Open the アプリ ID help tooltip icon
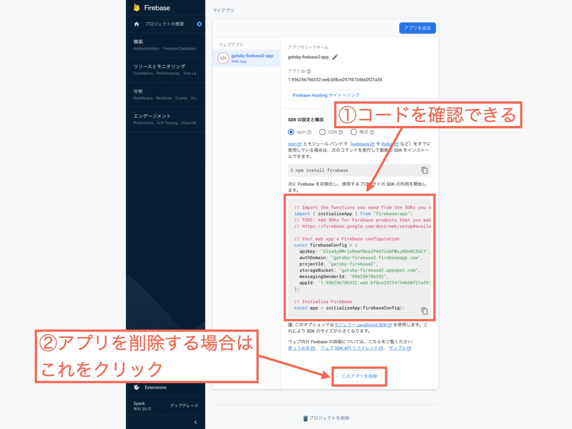Screen dimensions: 572x429 pyautogui.click(x=309, y=71)
